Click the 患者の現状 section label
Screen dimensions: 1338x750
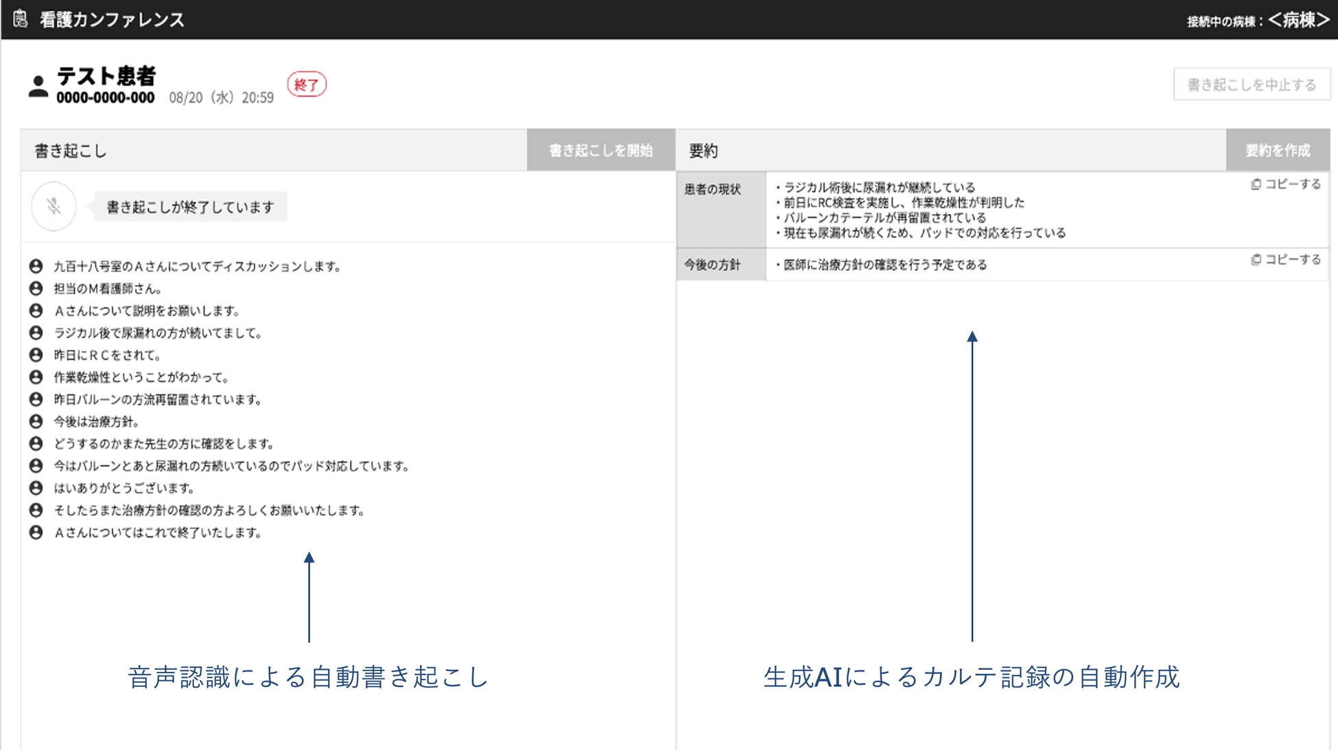713,189
